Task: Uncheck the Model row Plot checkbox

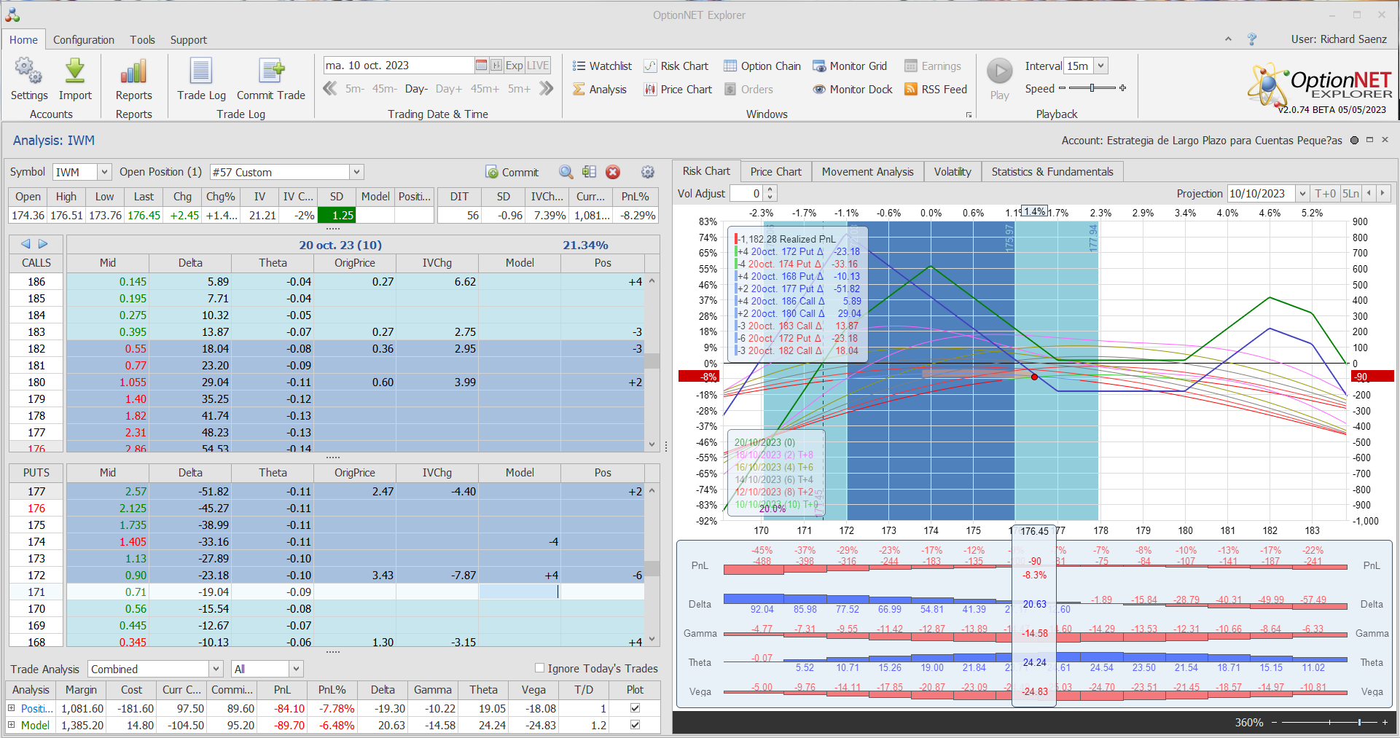Action: (635, 725)
